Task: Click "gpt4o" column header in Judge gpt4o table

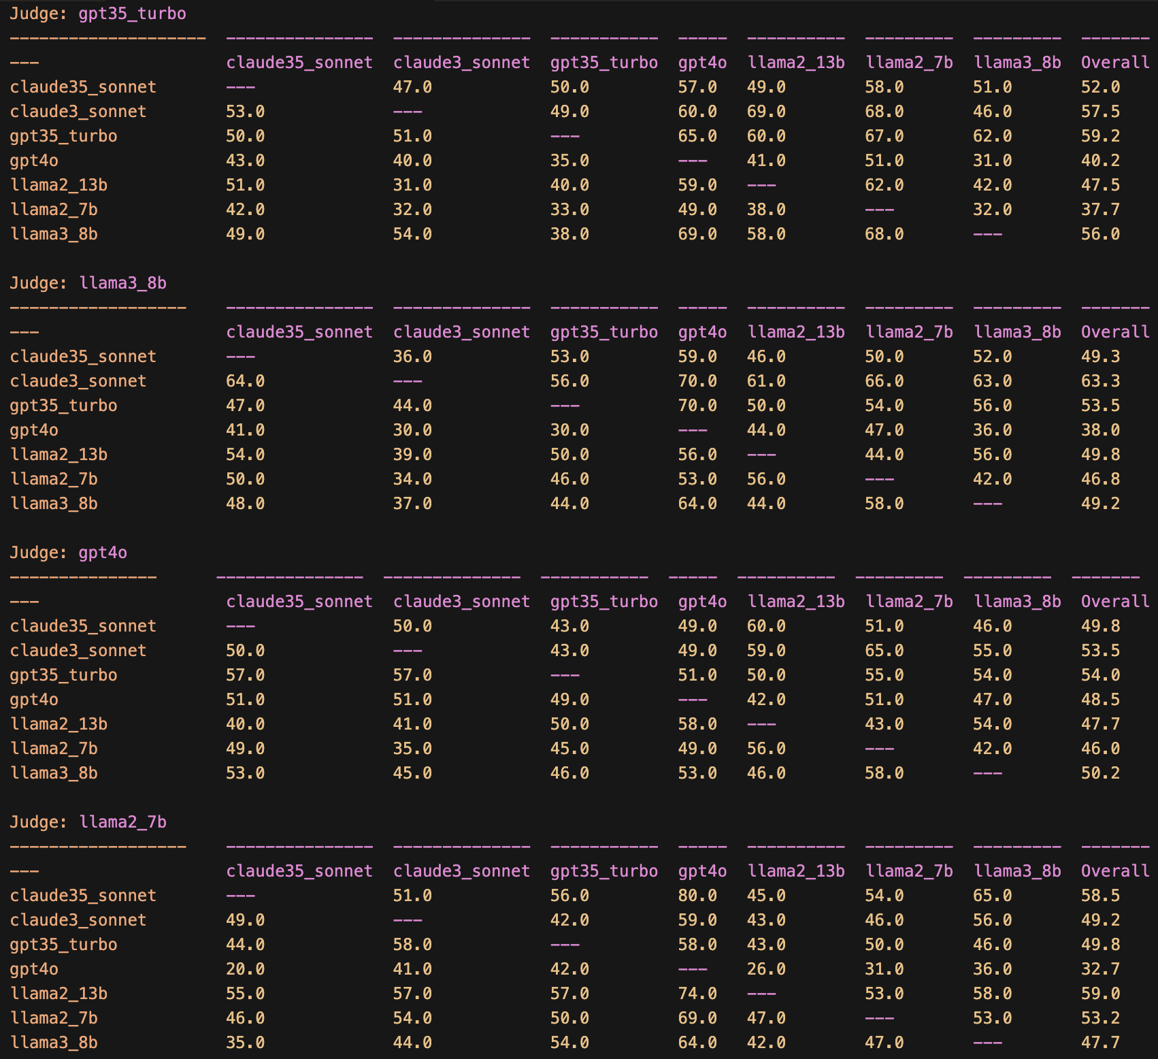Action: click(702, 602)
